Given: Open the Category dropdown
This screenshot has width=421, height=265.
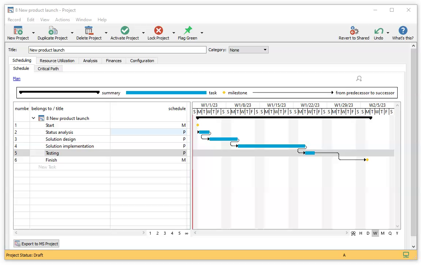Looking at the screenshot, I should [249, 50].
